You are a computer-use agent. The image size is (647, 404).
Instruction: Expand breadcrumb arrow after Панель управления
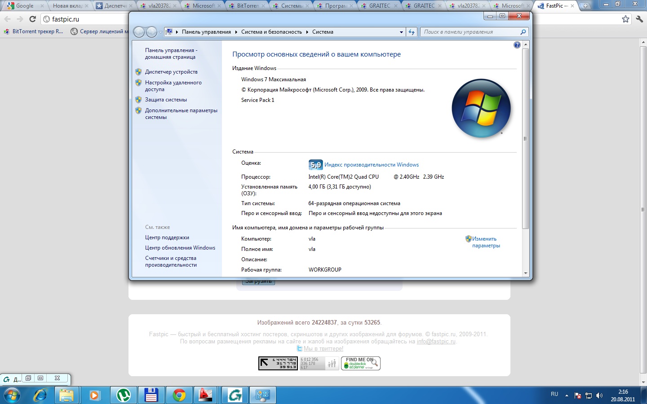pyautogui.click(x=236, y=32)
